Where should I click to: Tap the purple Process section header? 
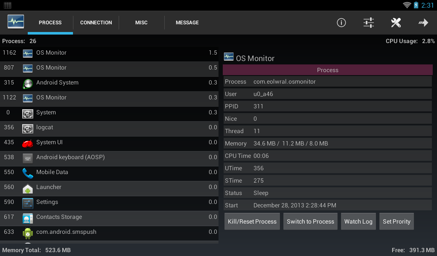(327, 70)
